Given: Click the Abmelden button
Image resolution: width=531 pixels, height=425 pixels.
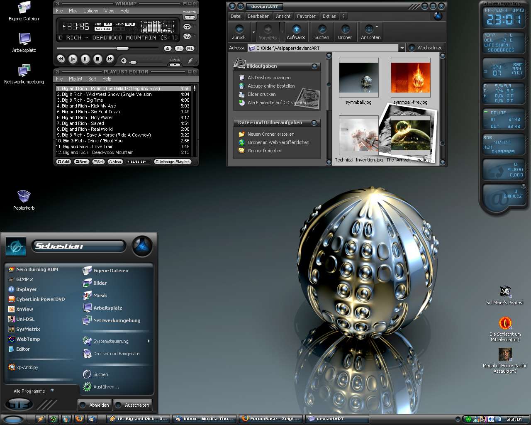Looking at the screenshot, I should [94, 405].
